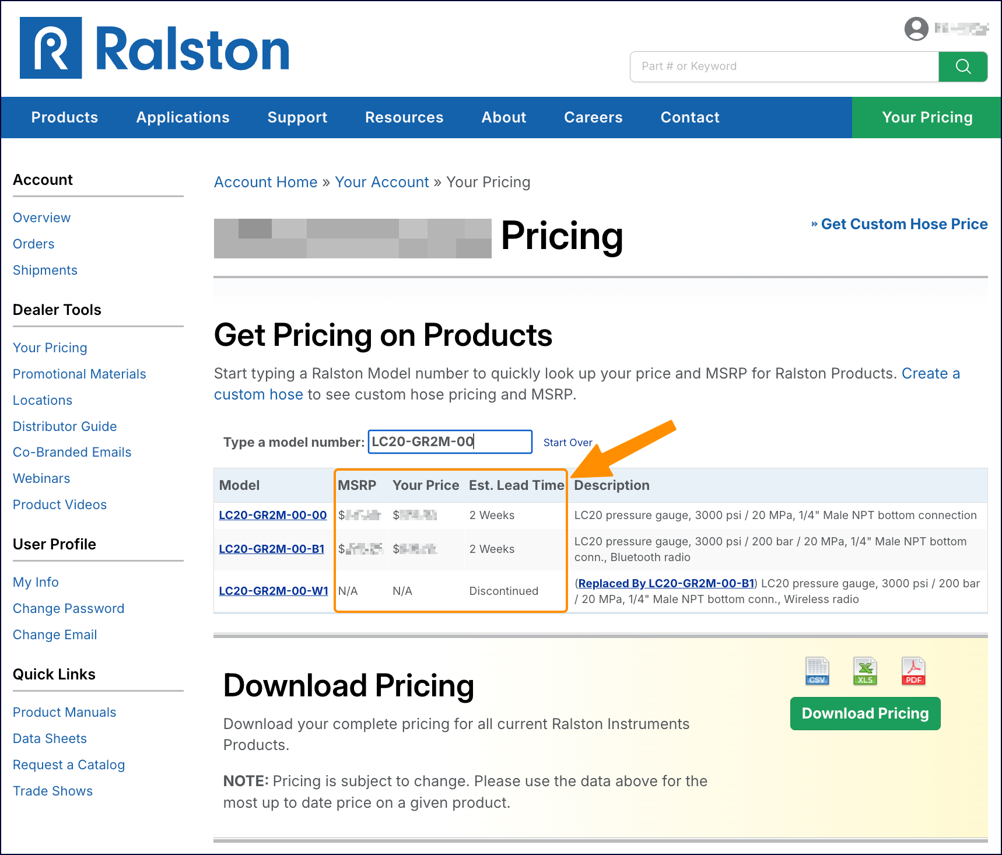Open sidebar Orders link
The image size is (1002, 855).
coord(33,244)
